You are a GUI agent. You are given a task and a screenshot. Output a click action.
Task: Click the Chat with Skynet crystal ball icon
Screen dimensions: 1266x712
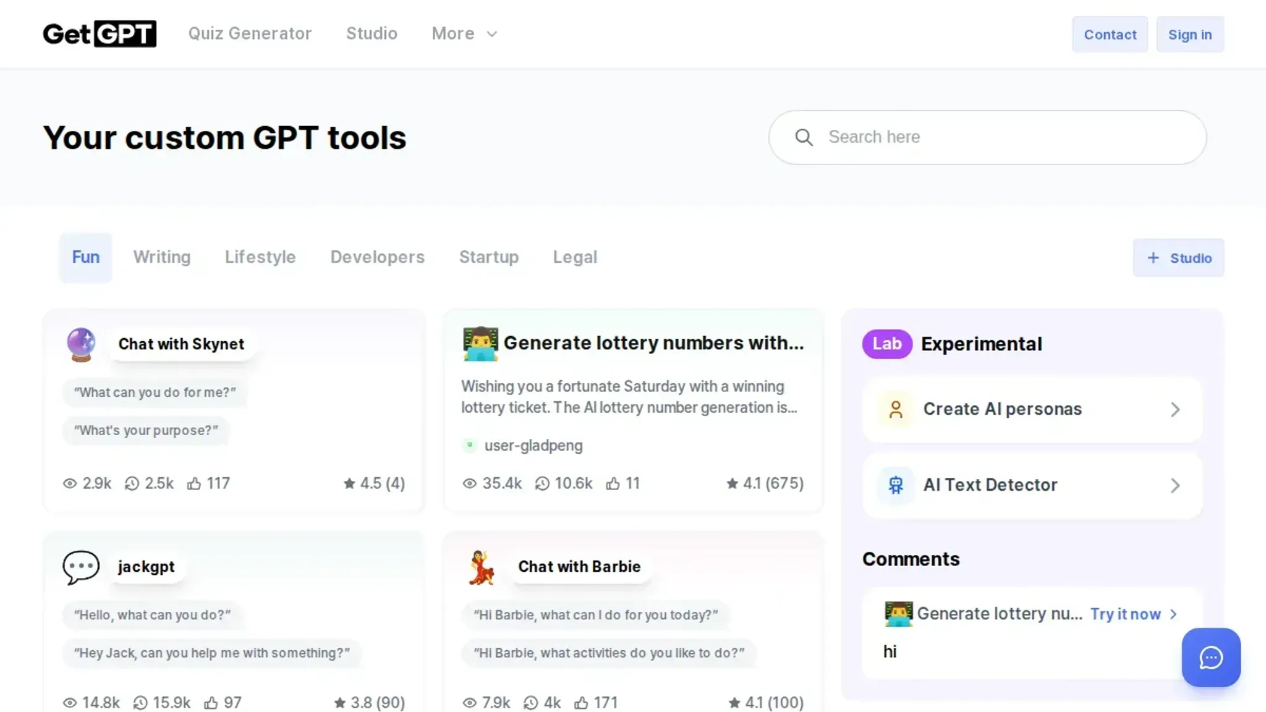81,344
